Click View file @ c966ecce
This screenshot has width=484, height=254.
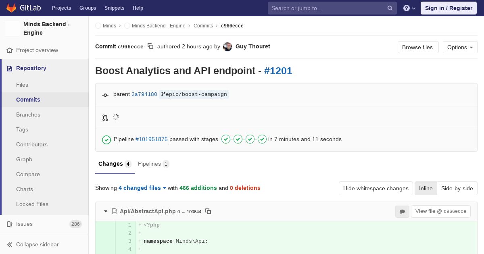tap(440, 211)
